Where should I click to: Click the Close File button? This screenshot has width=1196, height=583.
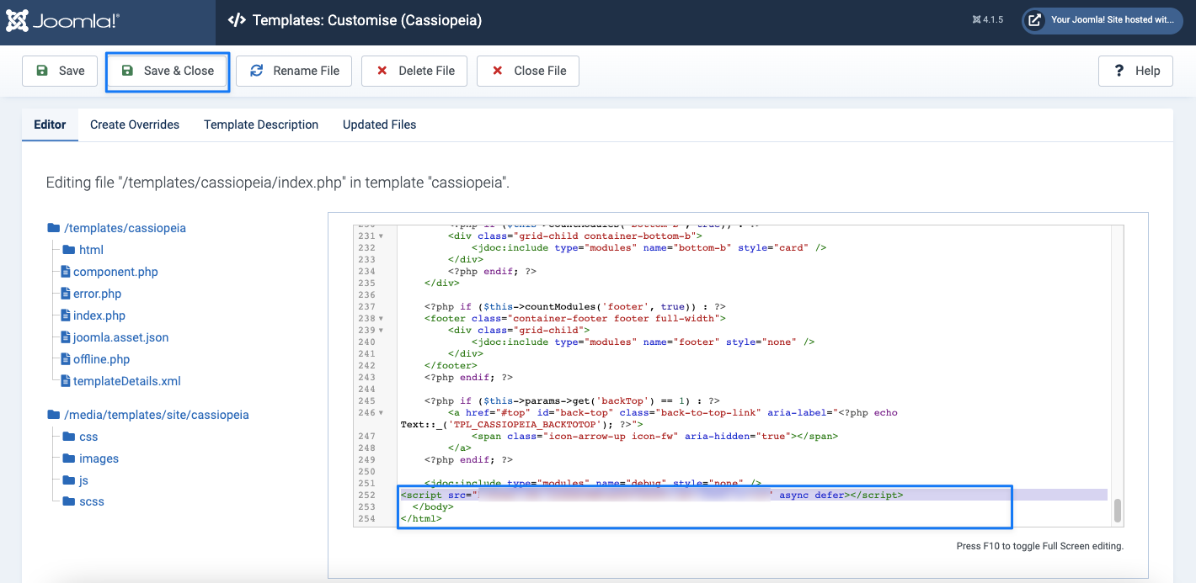pos(528,71)
